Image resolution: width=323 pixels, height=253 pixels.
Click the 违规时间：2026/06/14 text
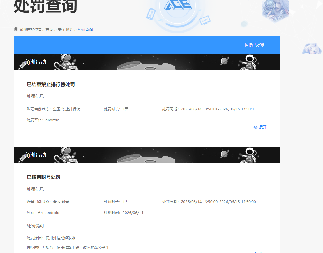tap(124, 213)
